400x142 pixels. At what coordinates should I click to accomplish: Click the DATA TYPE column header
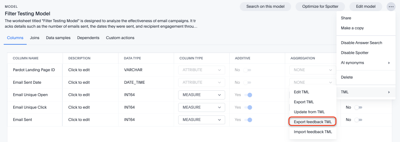click(132, 58)
